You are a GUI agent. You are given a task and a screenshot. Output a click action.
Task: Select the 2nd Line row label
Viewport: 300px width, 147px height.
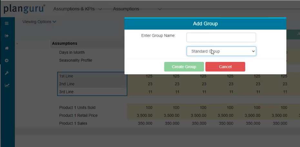tap(67, 84)
